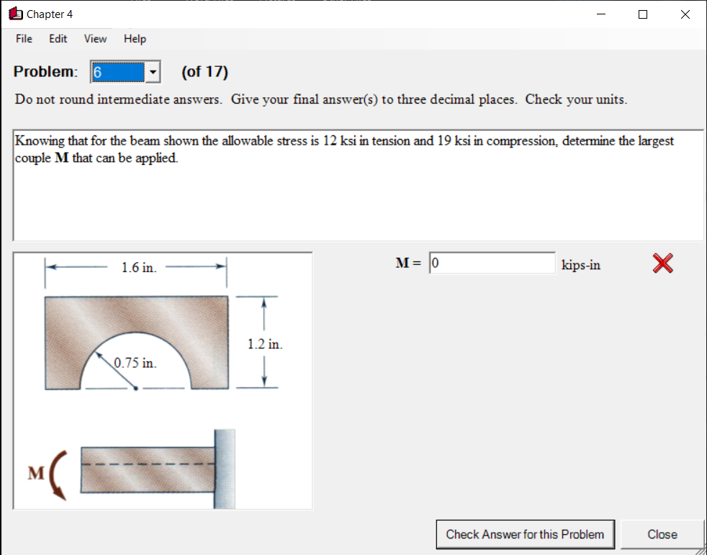Open the Edit menu
The width and height of the screenshot is (707, 555).
pyautogui.click(x=58, y=39)
